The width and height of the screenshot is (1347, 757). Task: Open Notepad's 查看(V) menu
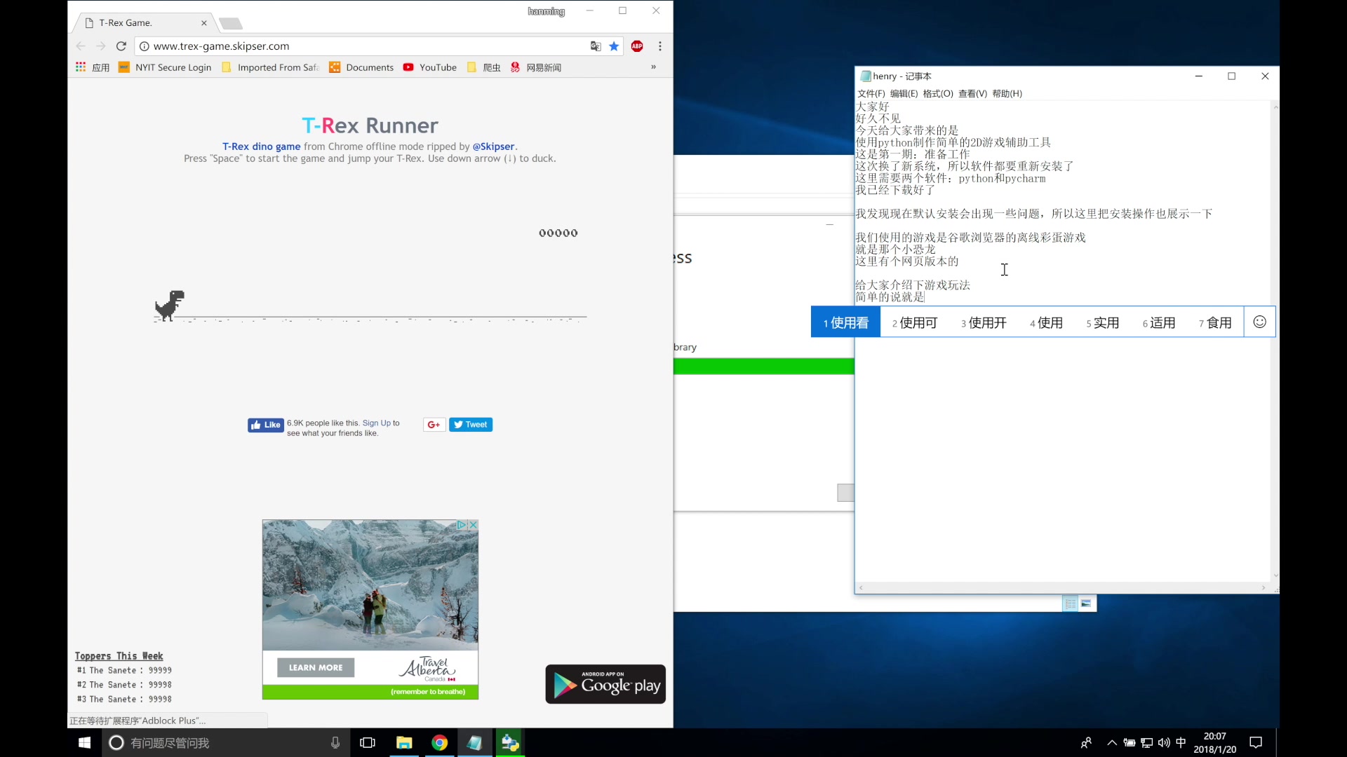tap(972, 93)
